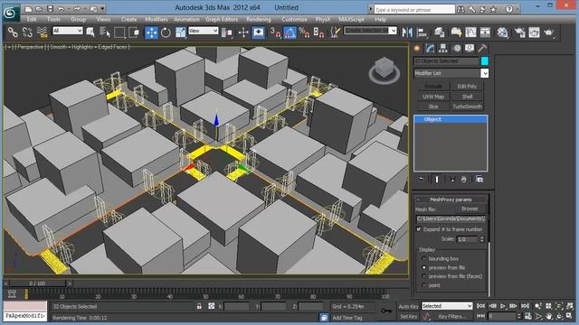Open the Material Editor
Viewport: 579px width, 325px height.
[x=503, y=32]
